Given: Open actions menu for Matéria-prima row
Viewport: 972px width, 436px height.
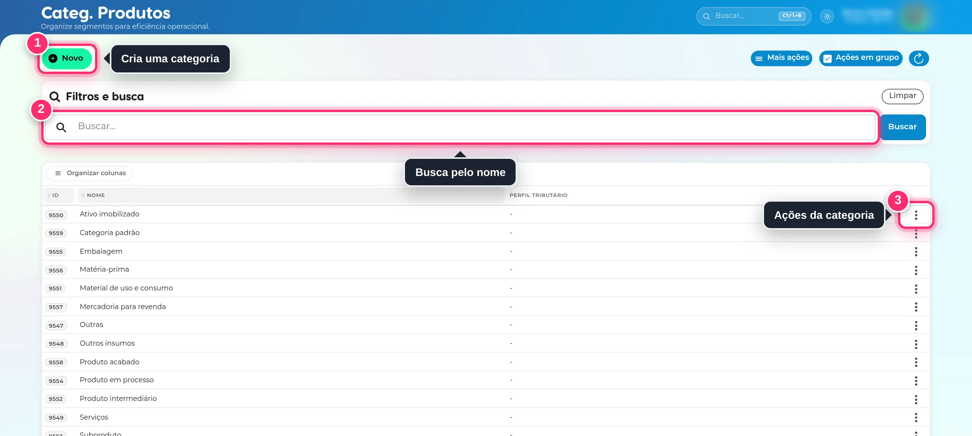Looking at the screenshot, I should (x=916, y=270).
